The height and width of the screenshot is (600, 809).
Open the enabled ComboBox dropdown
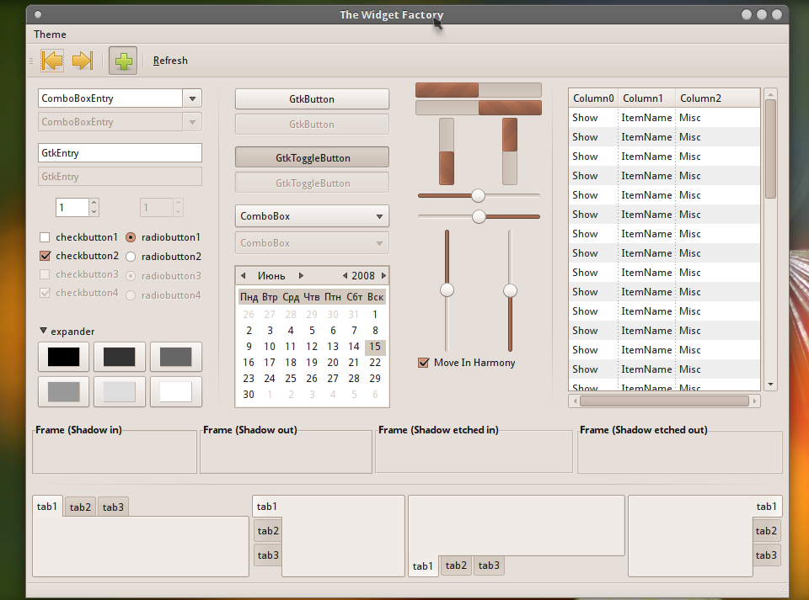[312, 216]
